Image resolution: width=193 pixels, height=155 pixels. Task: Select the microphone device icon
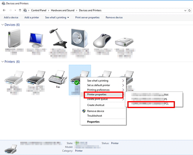[58, 38]
